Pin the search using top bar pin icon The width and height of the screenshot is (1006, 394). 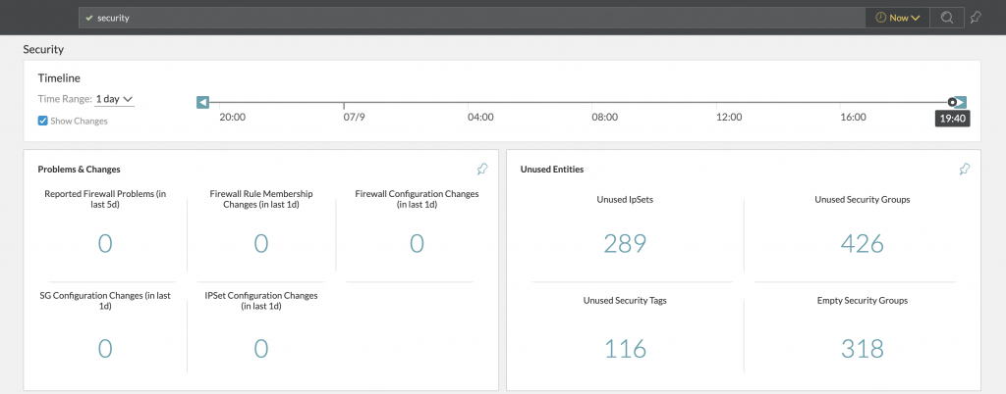[975, 18]
